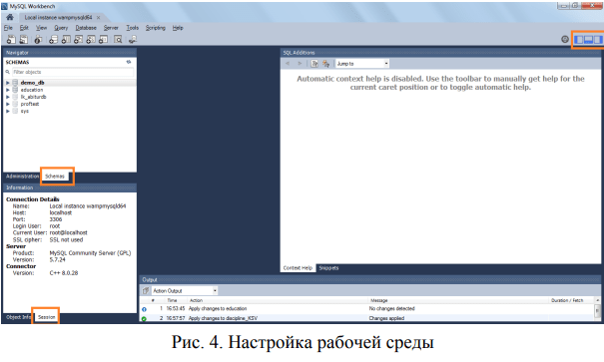Switch to the Administration tab

22,177
